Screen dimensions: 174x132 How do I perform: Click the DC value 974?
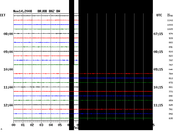click(171, 34)
